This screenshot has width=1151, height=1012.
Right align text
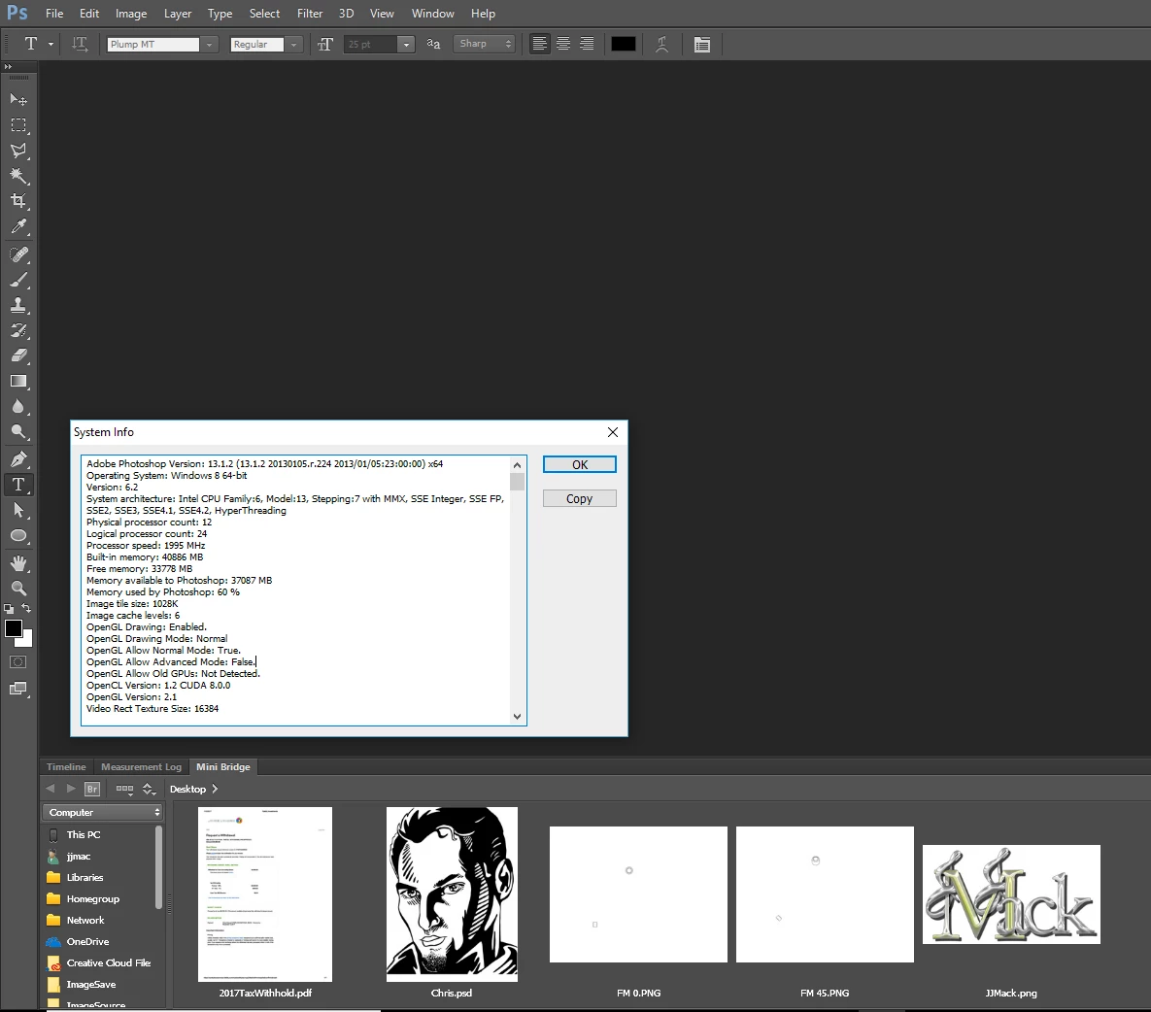coord(587,44)
